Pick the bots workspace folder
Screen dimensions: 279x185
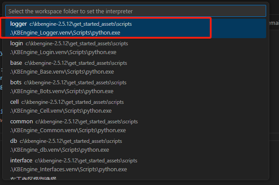point(136,87)
